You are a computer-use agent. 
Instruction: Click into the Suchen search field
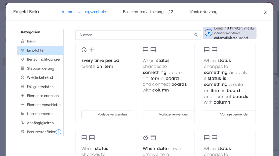[x=134, y=35]
